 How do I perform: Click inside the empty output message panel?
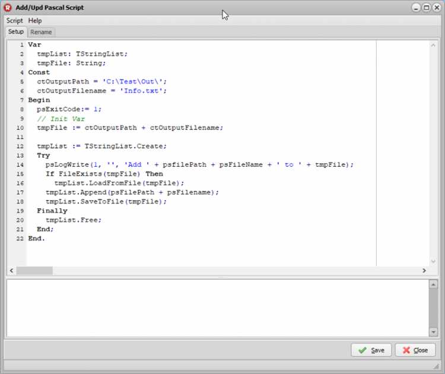point(217,308)
